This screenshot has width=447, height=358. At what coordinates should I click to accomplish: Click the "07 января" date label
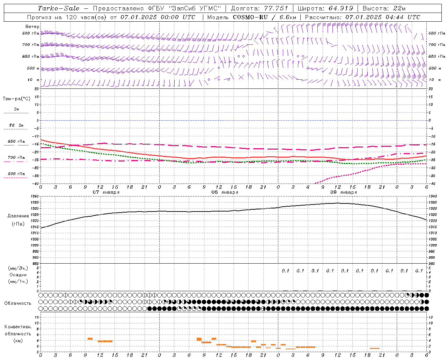click(x=106, y=192)
